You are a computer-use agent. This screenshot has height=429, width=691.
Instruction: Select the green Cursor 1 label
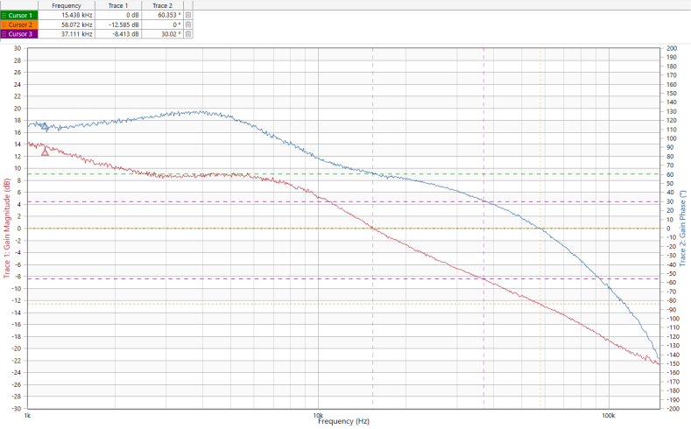pos(20,15)
